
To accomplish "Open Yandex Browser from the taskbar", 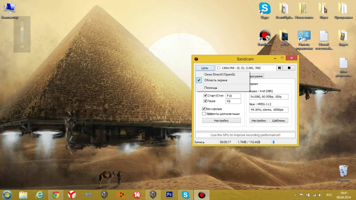I will pos(72,195).
